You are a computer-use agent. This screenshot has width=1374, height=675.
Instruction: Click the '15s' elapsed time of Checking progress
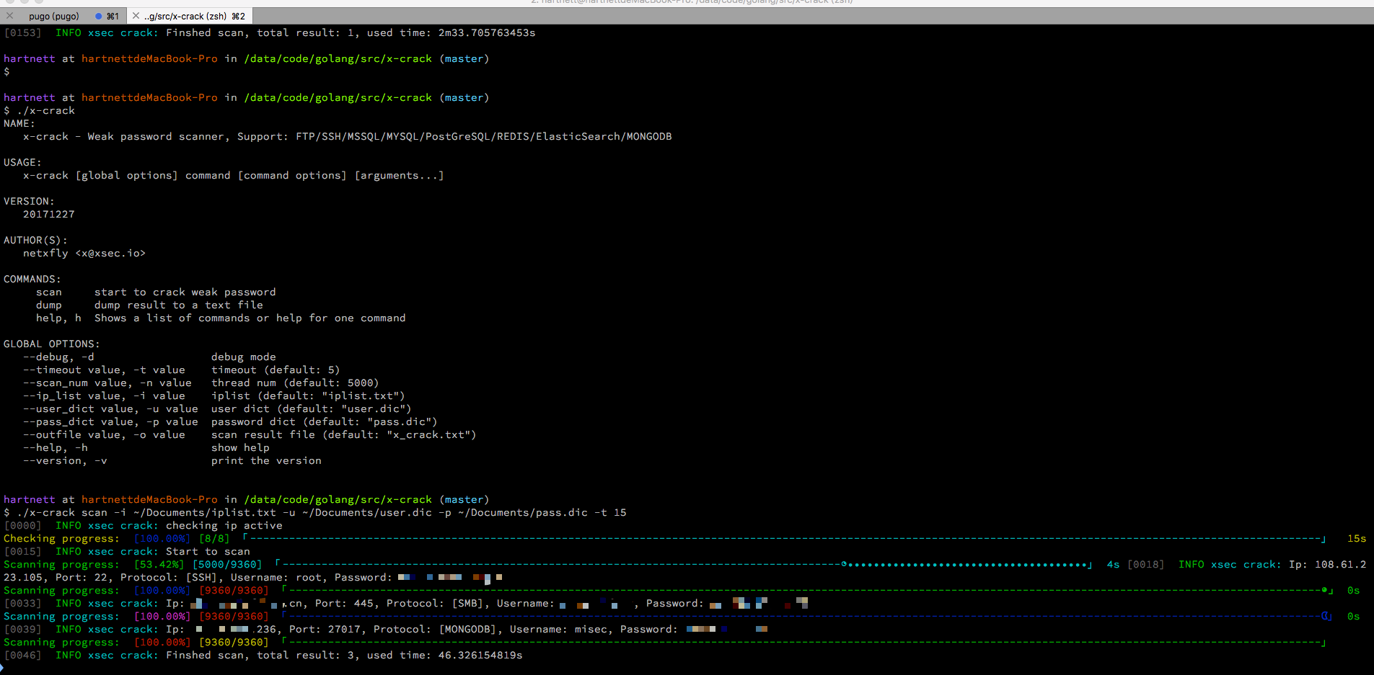pos(1357,539)
